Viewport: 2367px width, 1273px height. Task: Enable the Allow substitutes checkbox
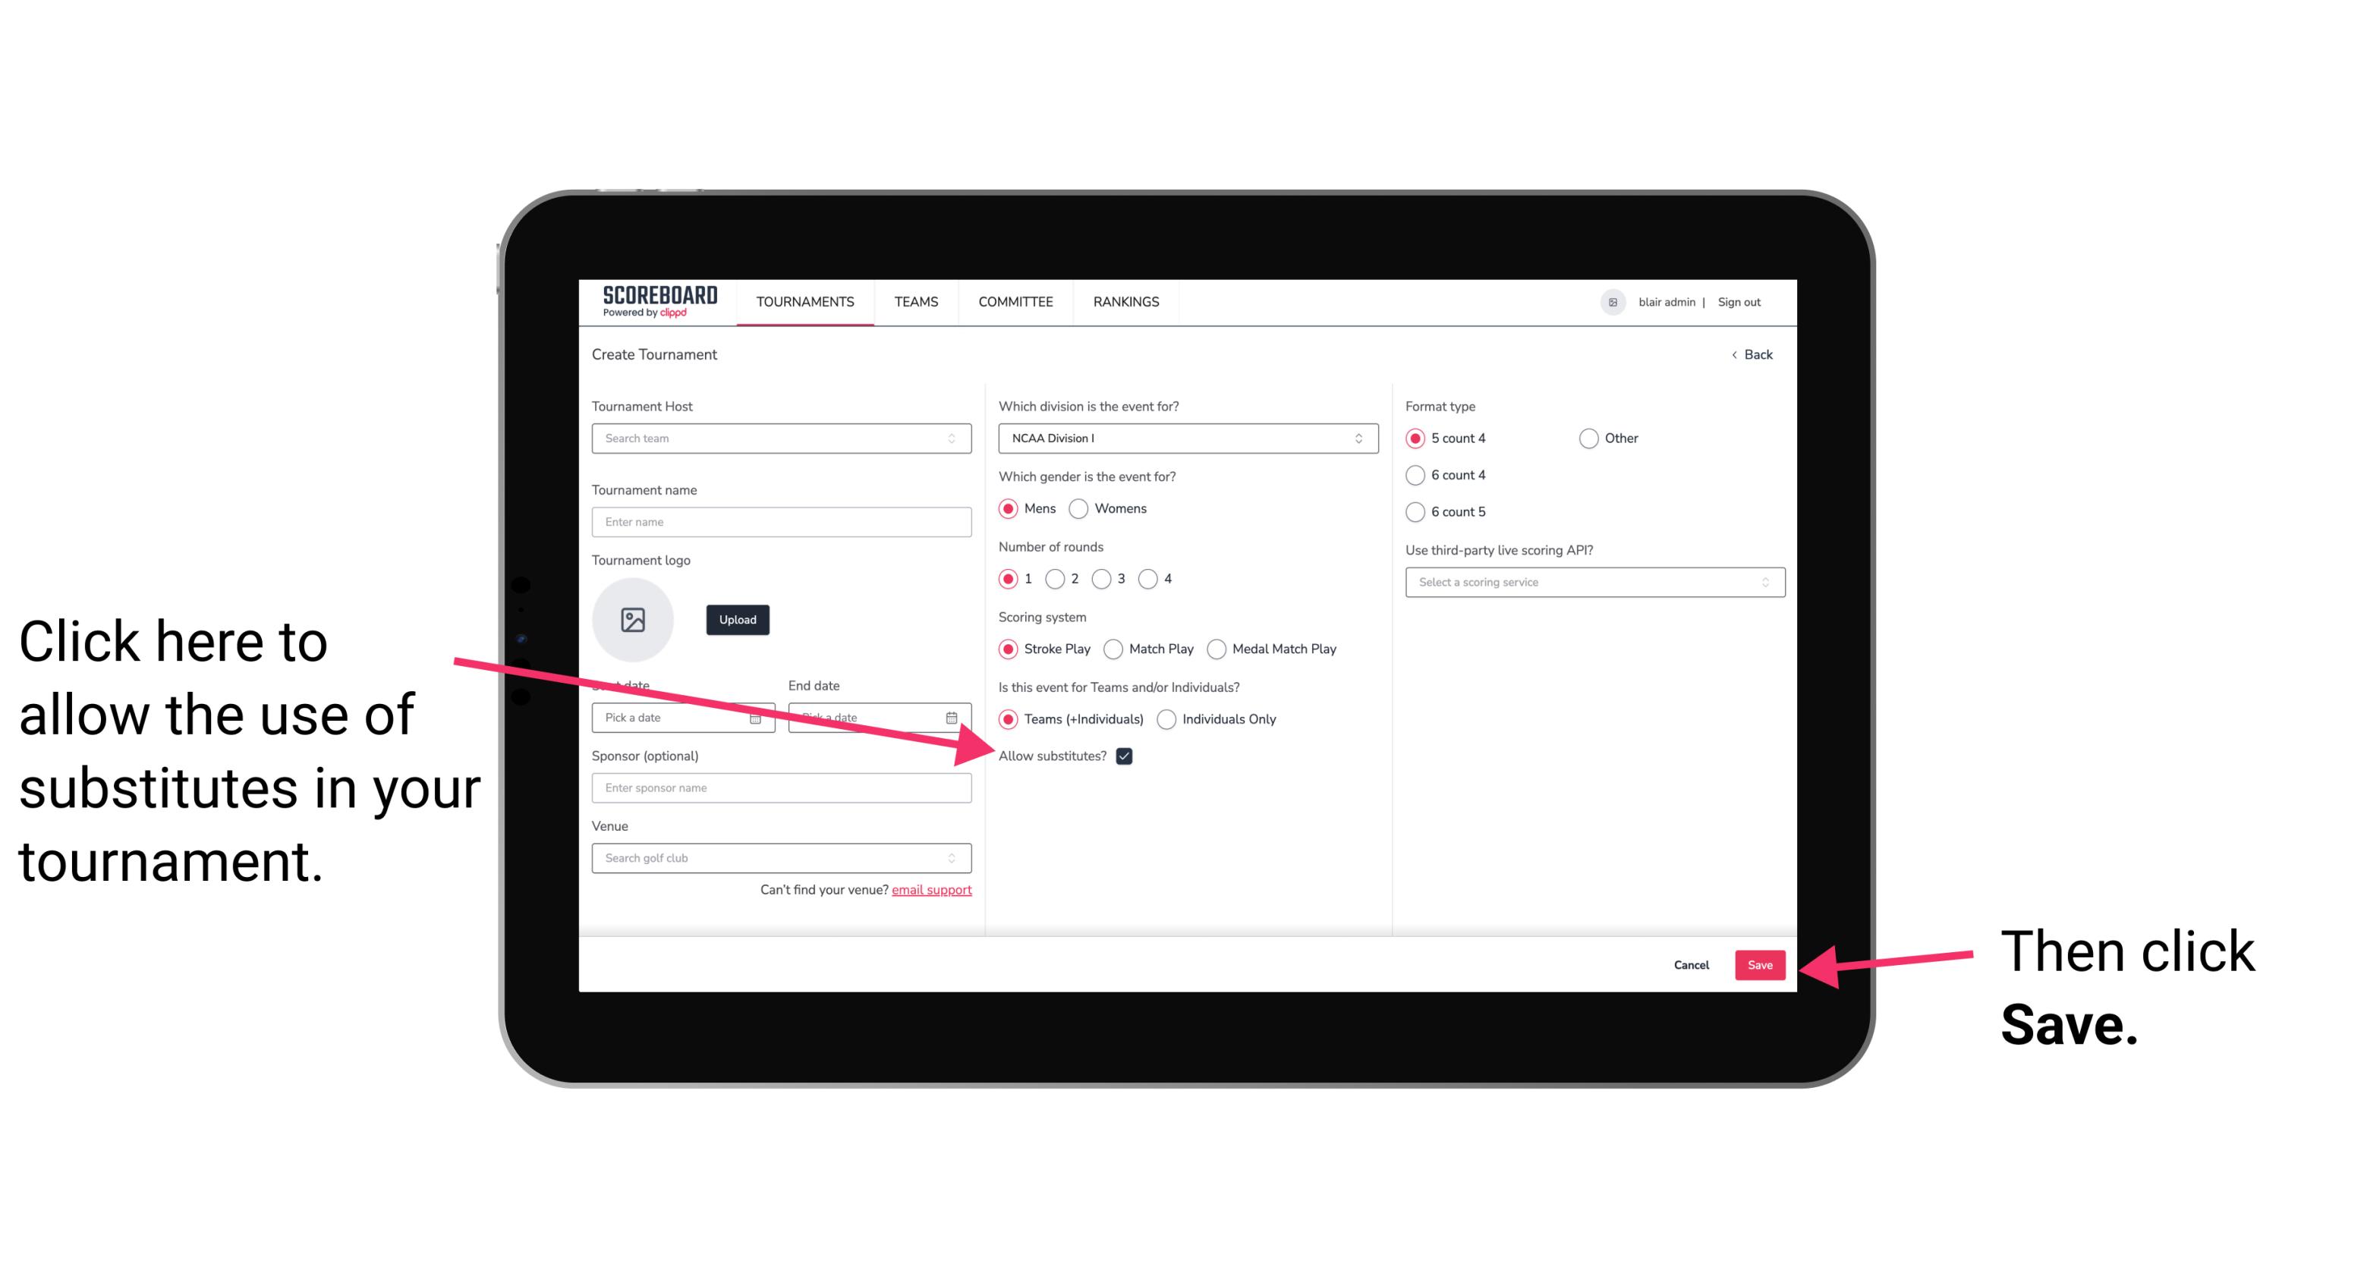[x=1127, y=756]
